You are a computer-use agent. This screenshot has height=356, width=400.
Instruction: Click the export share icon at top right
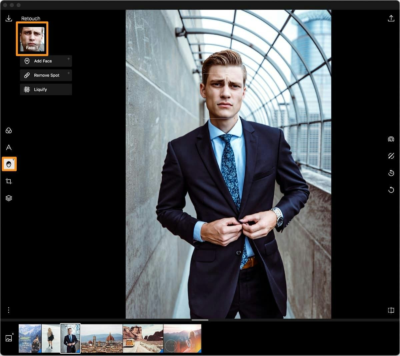coord(391,18)
